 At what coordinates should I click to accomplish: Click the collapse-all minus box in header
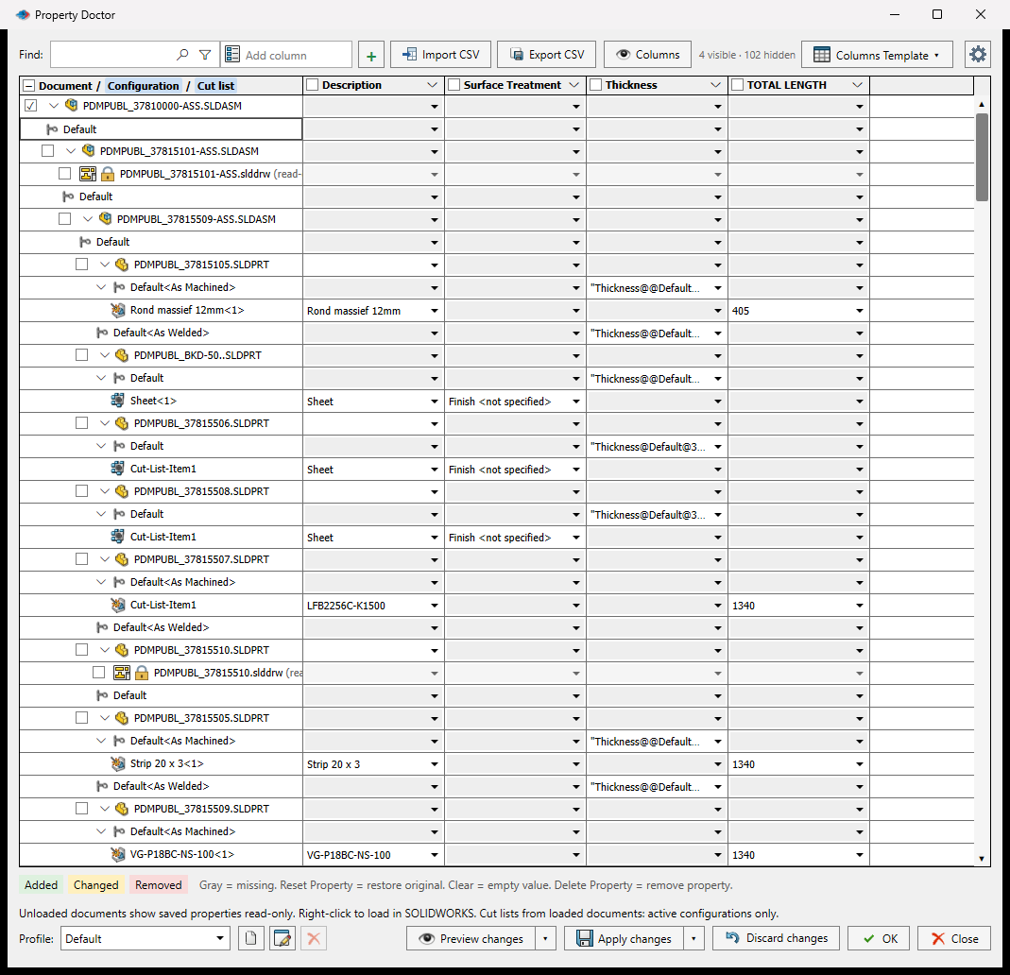(x=28, y=86)
